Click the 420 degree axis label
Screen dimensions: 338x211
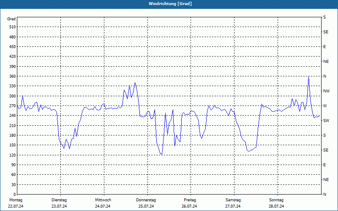point(13,57)
